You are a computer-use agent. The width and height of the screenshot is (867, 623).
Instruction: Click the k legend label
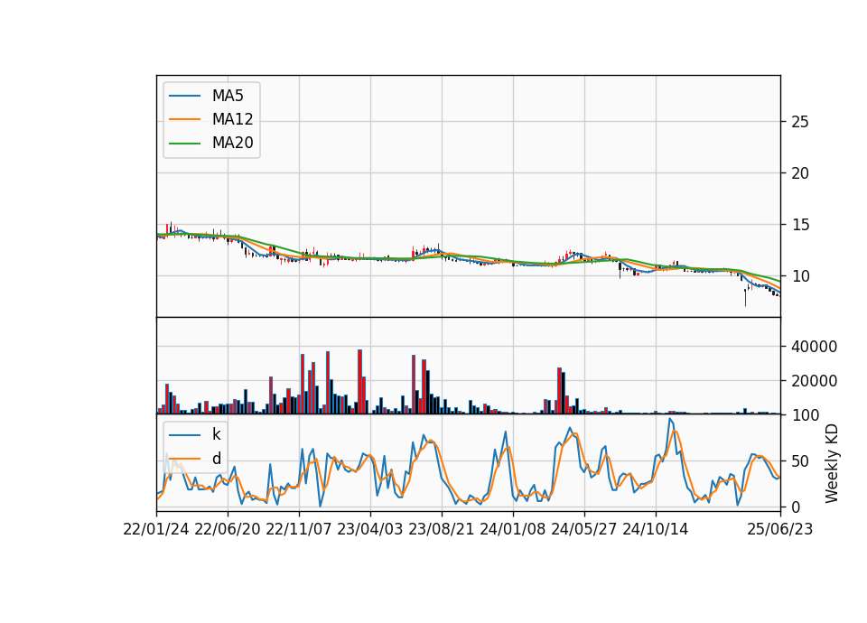(x=216, y=434)
